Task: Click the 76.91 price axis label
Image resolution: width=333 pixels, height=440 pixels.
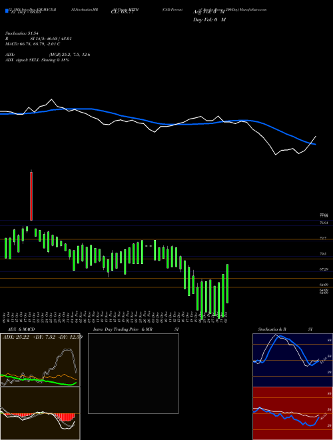Action: click(x=324, y=223)
